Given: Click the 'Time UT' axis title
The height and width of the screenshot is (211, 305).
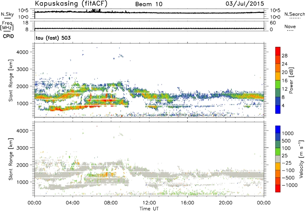Looking at the screenshot, I should (x=149, y=209).
